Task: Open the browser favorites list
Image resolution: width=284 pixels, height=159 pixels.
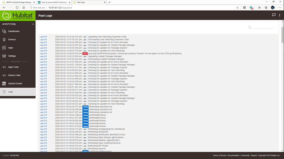Action: pyautogui.click(x=259, y=7)
